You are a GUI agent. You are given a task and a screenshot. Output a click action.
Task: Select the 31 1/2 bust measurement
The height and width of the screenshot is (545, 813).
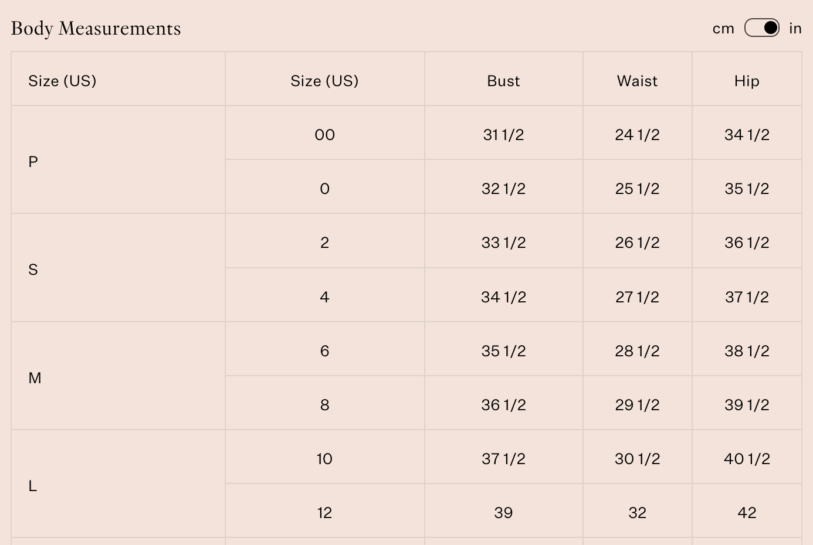tap(503, 135)
